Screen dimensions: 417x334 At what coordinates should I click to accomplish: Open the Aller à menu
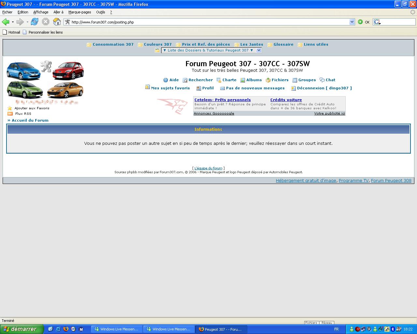tap(58, 12)
